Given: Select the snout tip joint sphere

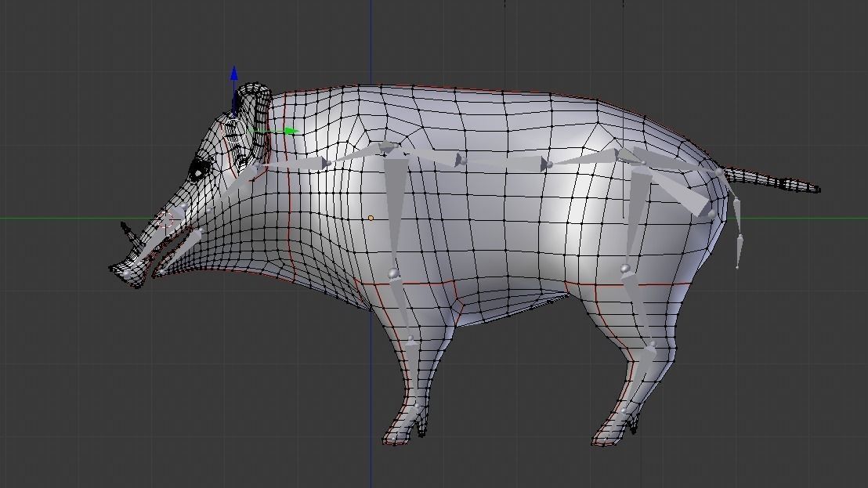Looking at the screenshot, I should click(x=128, y=274).
